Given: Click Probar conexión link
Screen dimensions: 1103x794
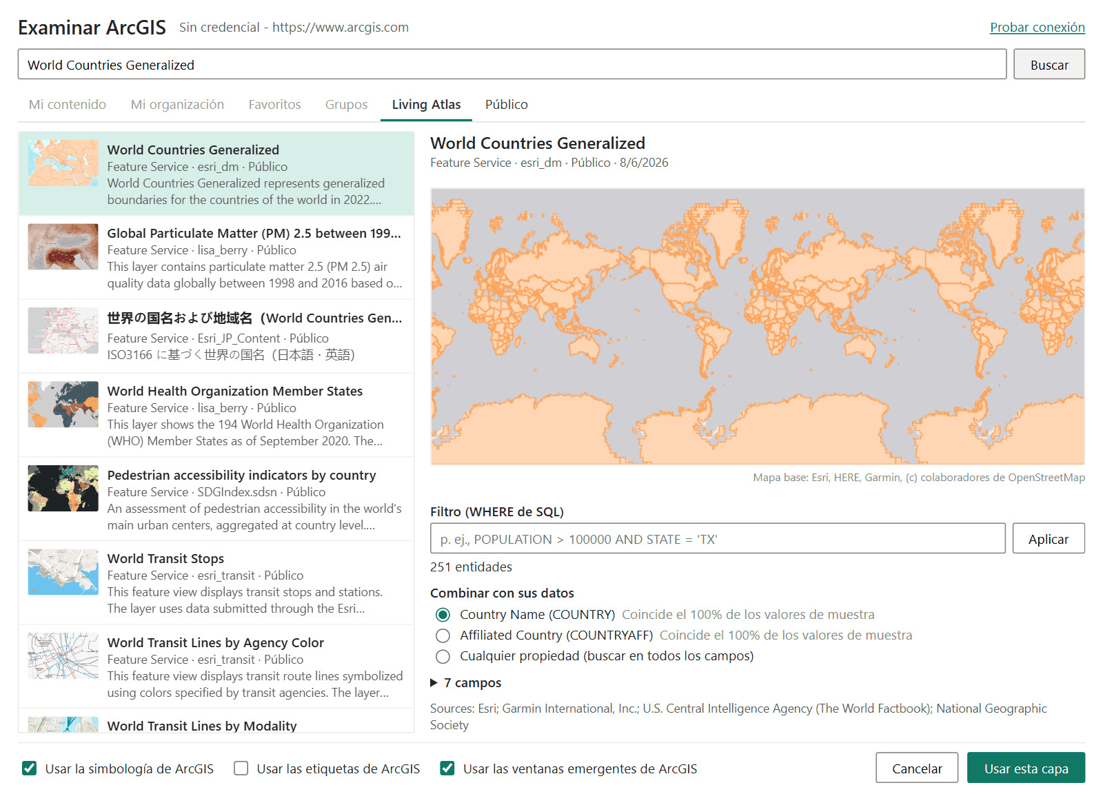Looking at the screenshot, I should pyautogui.click(x=1038, y=28).
